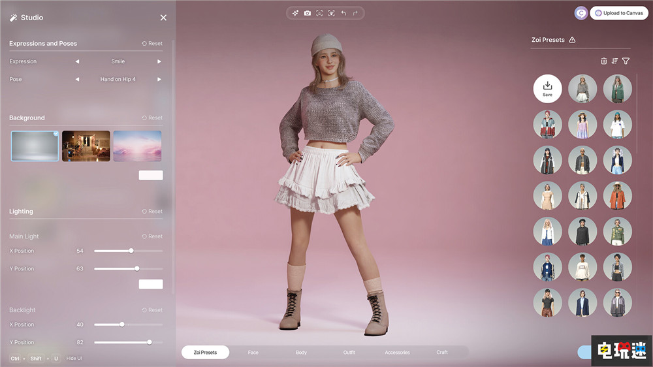Image resolution: width=653 pixels, height=367 pixels.
Task: Click the camera screenshot icon
Action: click(x=308, y=13)
